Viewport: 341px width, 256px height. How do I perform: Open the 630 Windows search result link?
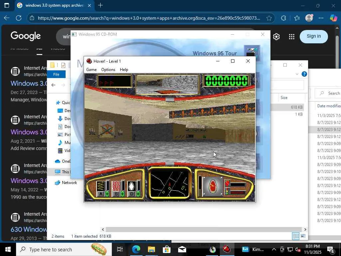point(29,229)
